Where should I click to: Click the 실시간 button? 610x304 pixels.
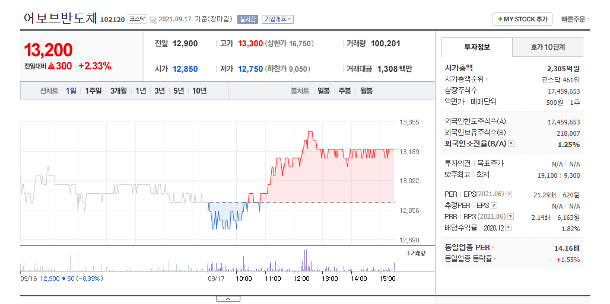(x=247, y=19)
